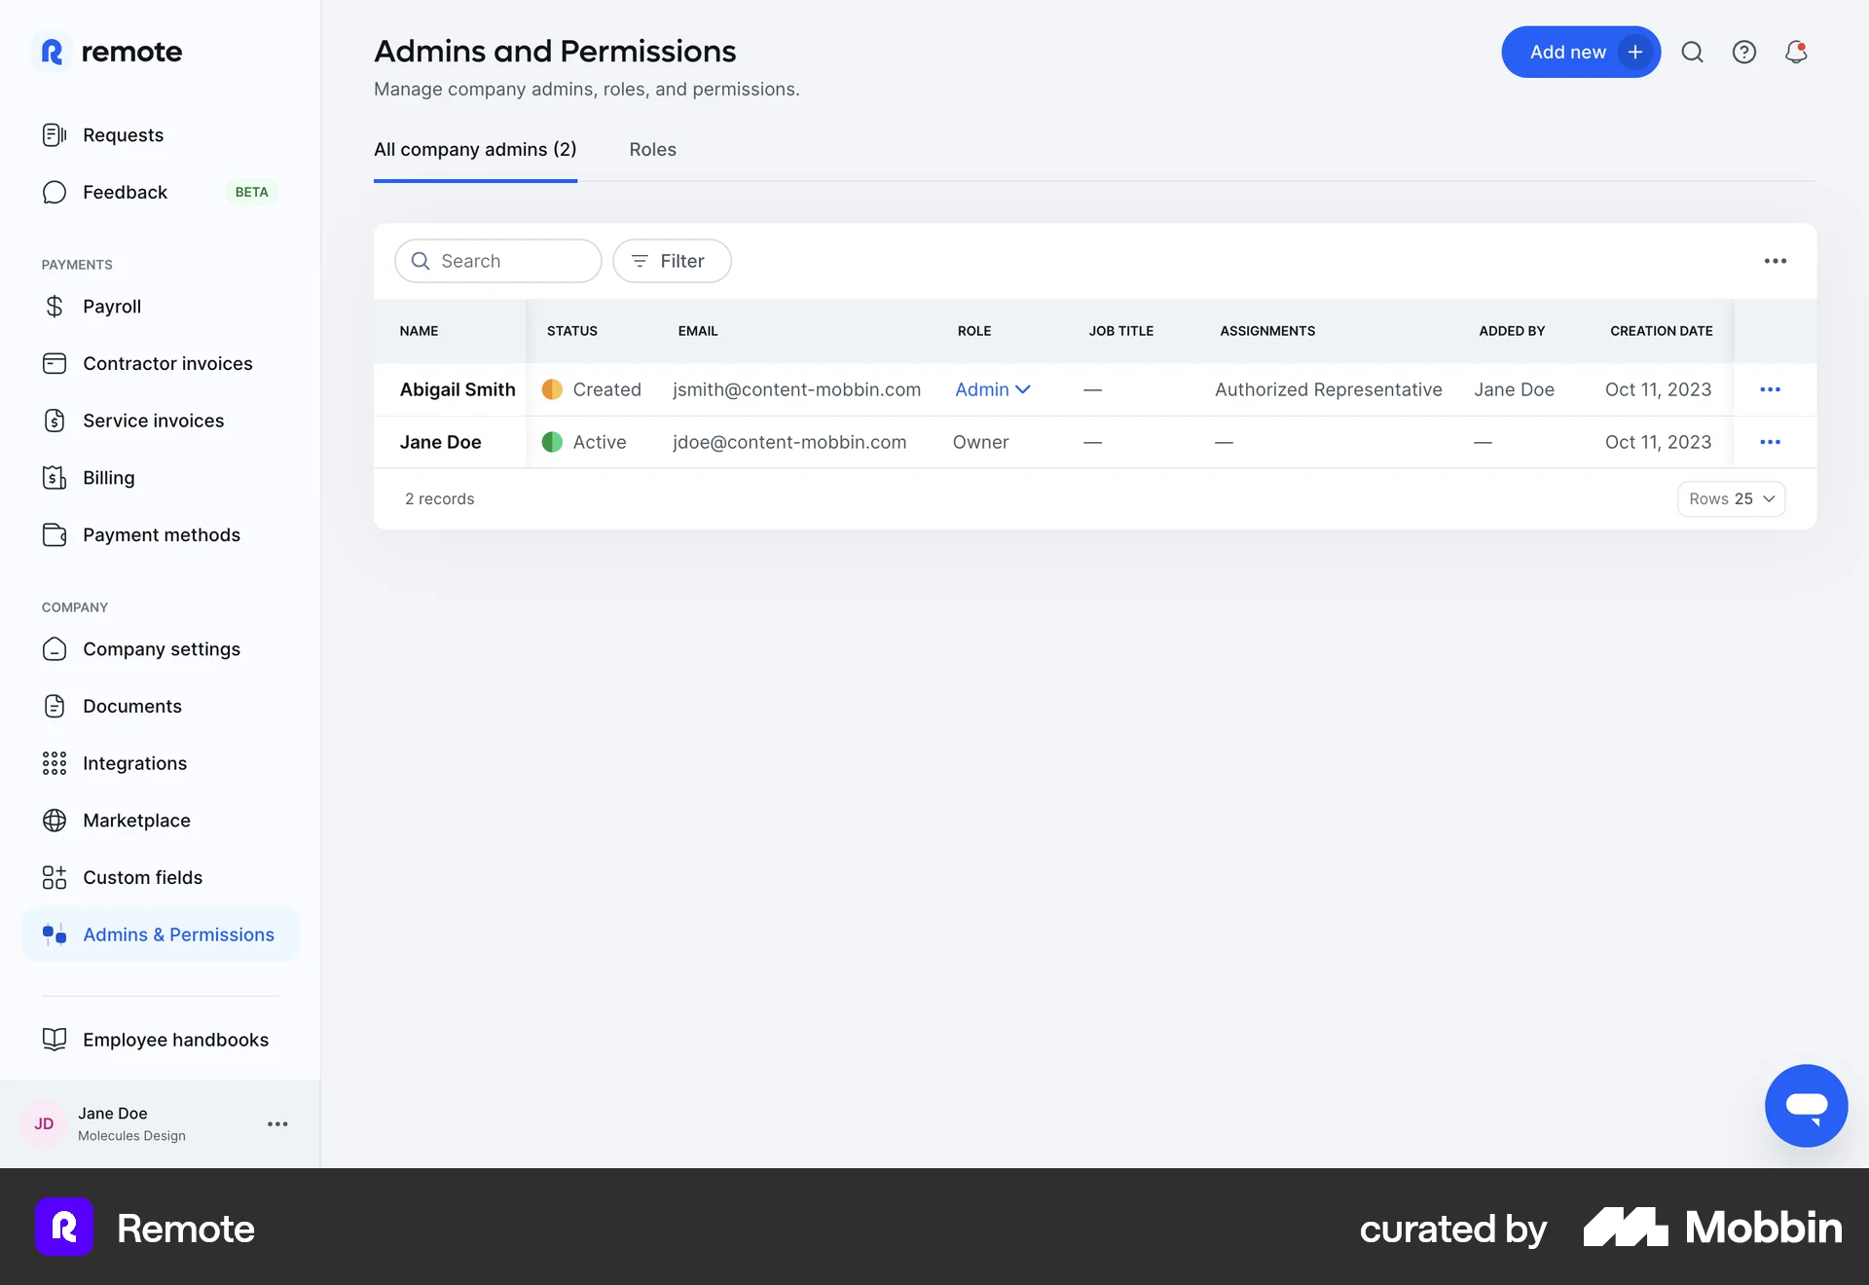Viewport: 1869px width, 1285px height.
Task: Click inside the Search input field
Action: coord(498,261)
